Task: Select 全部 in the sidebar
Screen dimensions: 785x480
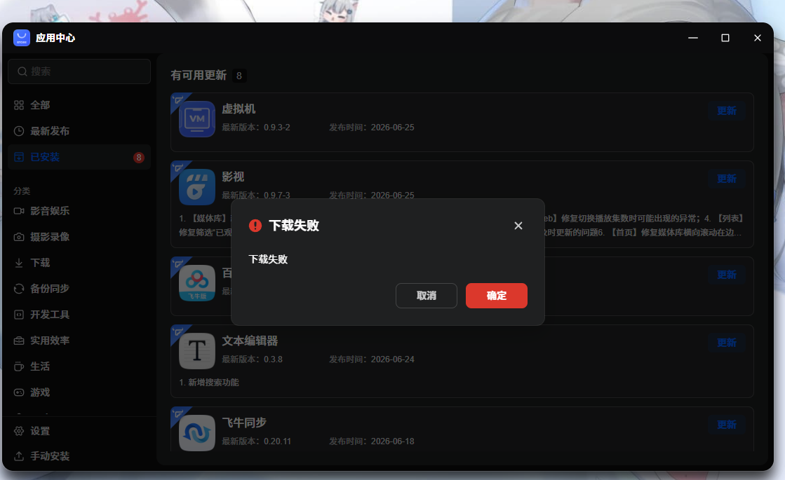Action: click(79, 105)
